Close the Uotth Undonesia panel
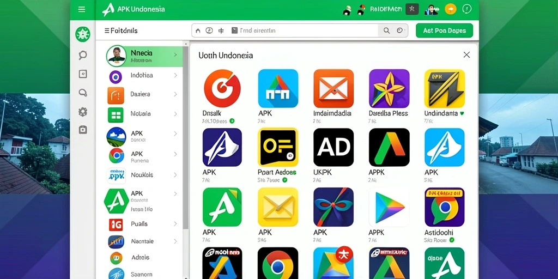 (466, 55)
